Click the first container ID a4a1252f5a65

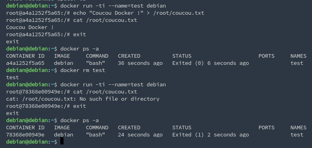click(x=25, y=63)
